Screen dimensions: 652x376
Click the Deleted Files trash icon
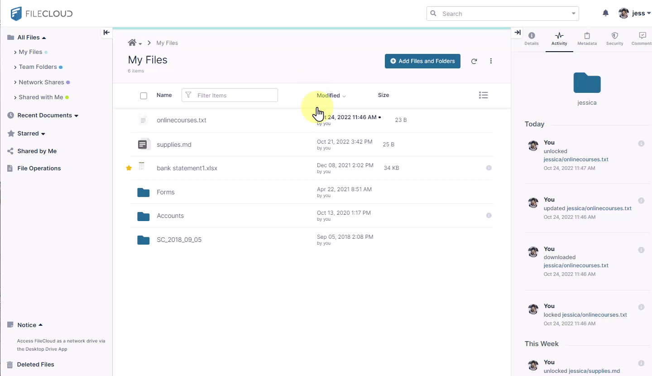pyautogui.click(x=10, y=365)
